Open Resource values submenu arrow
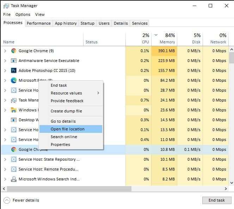Image resolution: width=234 pixels, height=209 pixels. point(98,93)
